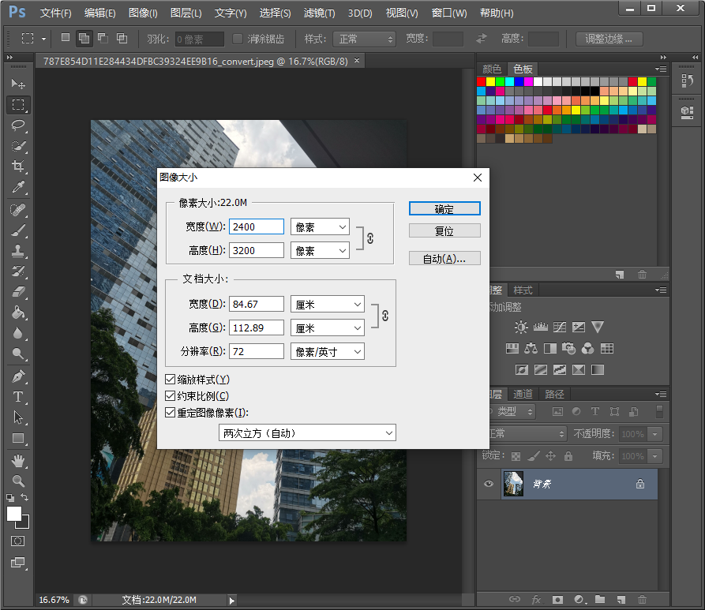Select the Hand tool
The width and height of the screenshot is (705, 610).
click(18, 460)
